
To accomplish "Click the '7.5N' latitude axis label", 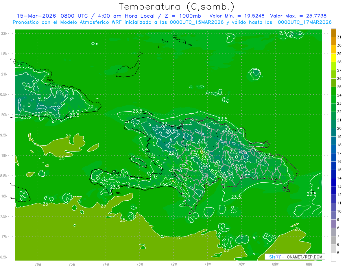I will click(4, 217).
